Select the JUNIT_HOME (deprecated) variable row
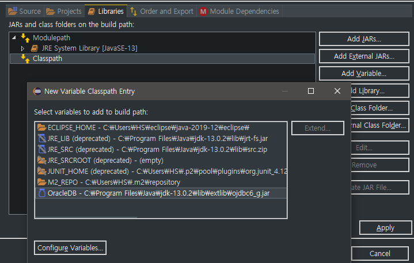The height and width of the screenshot is (263, 414). [161, 171]
